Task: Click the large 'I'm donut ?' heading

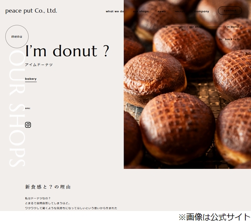Action: coord(67,51)
